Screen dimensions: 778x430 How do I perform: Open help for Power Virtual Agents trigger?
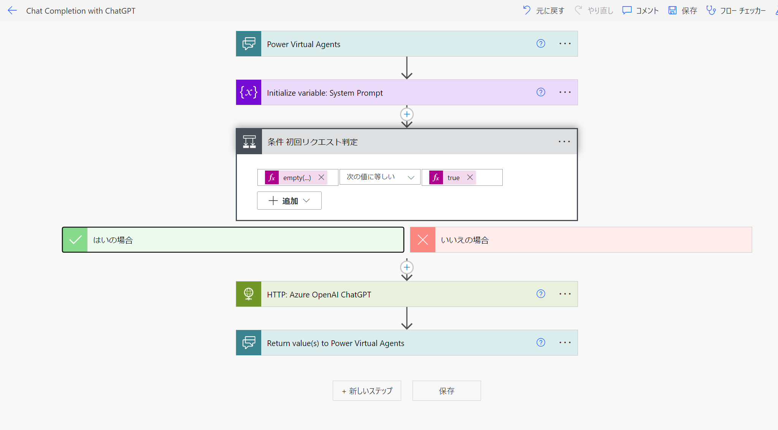pyautogui.click(x=541, y=44)
